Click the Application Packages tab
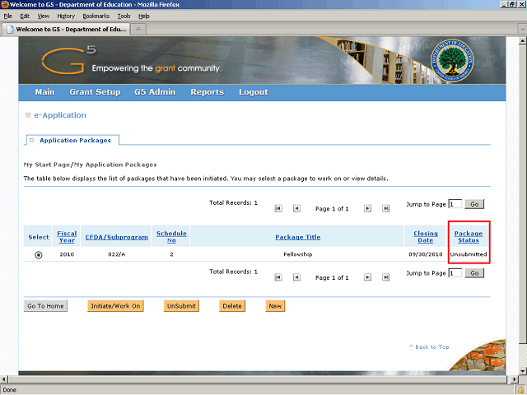Viewport: 527px width, 395px height. click(72, 140)
